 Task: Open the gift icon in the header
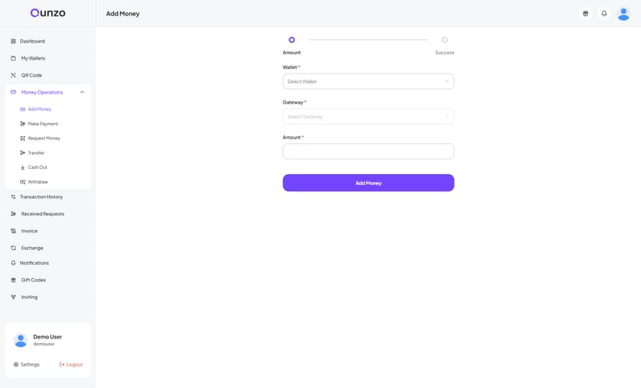tap(585, 13)
